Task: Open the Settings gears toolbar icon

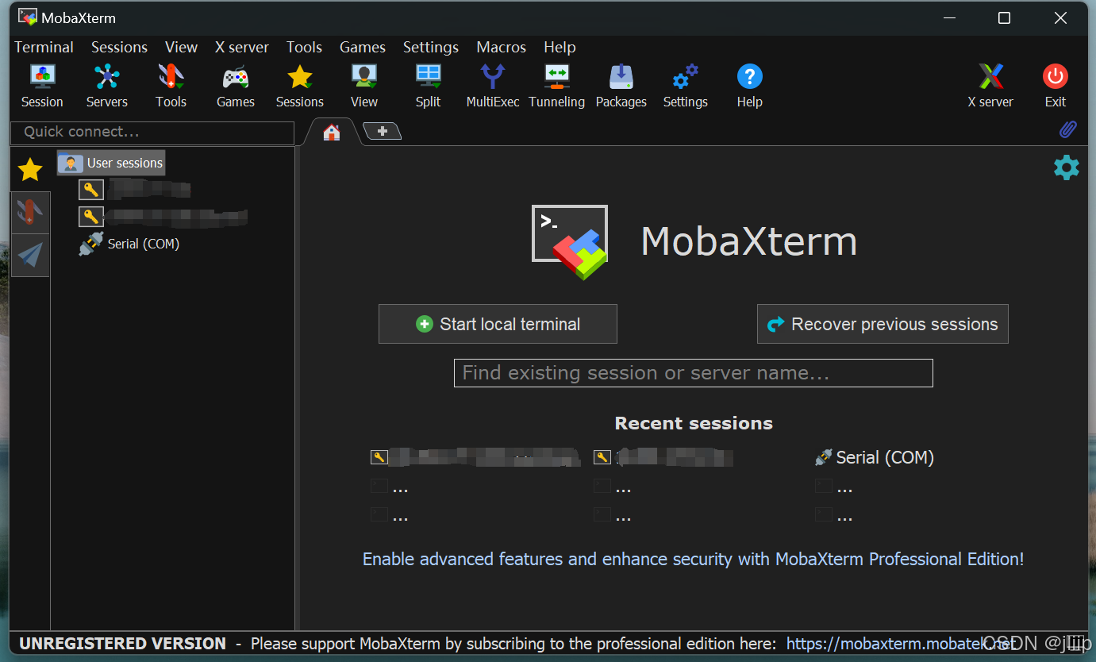Action: [x=685, y=86]
